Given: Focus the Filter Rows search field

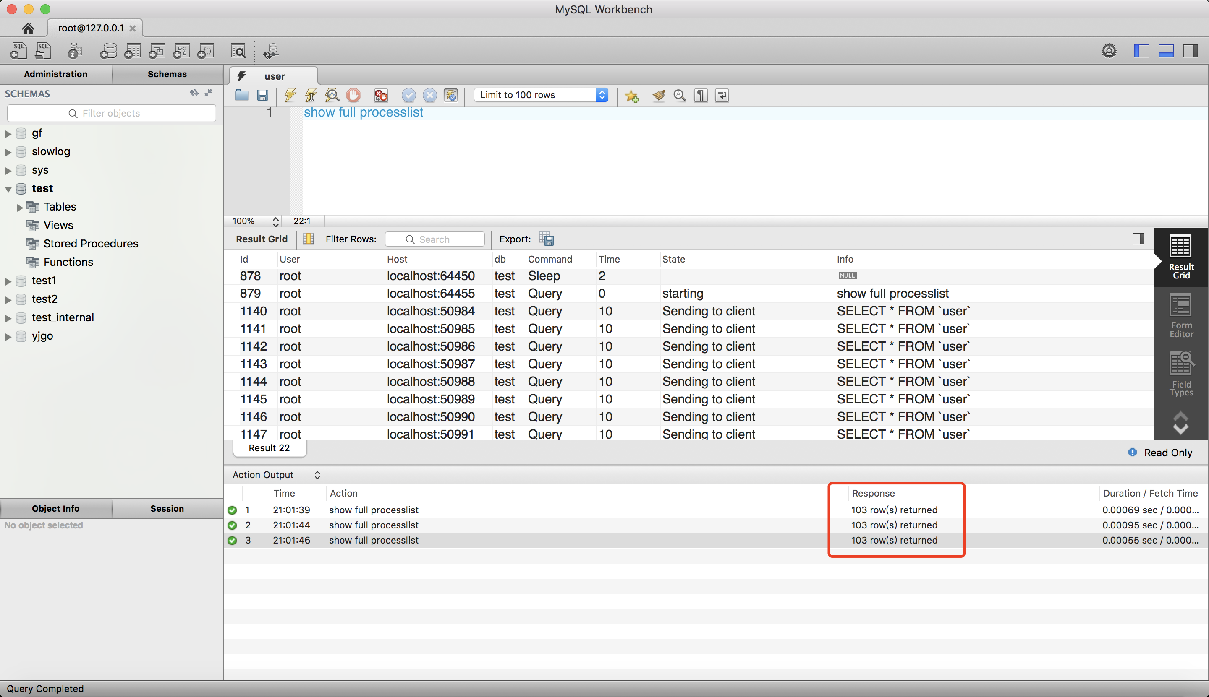Looking at the screenshot, I should point(434,239).
